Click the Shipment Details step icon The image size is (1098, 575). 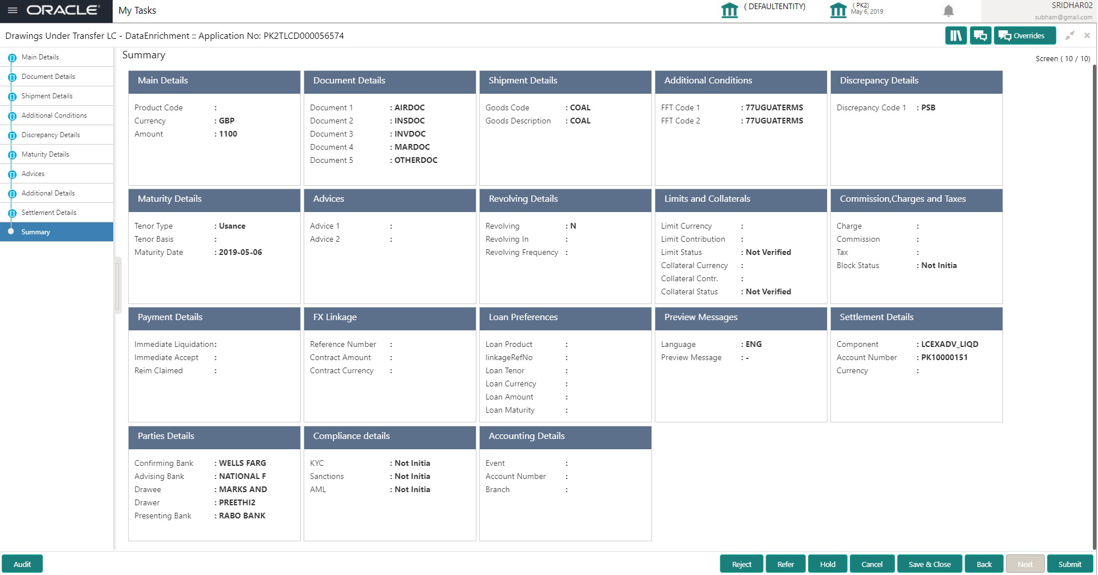click(12, 97)
